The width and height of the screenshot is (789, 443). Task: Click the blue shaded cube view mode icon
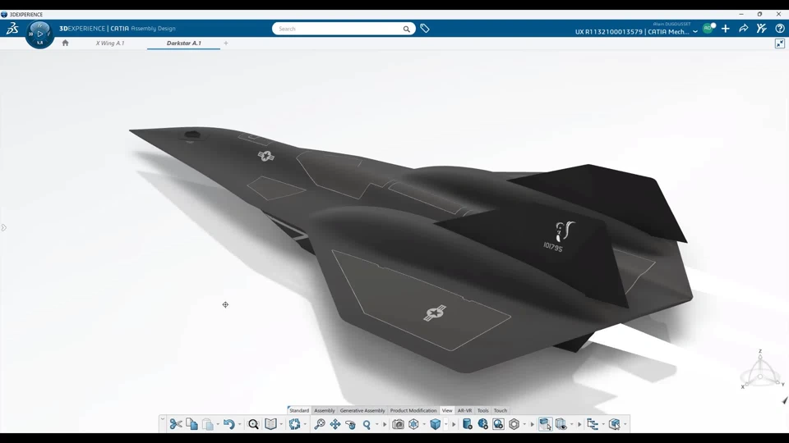point(436,424)
